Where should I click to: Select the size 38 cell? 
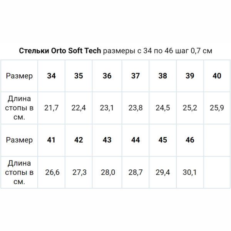163,76
